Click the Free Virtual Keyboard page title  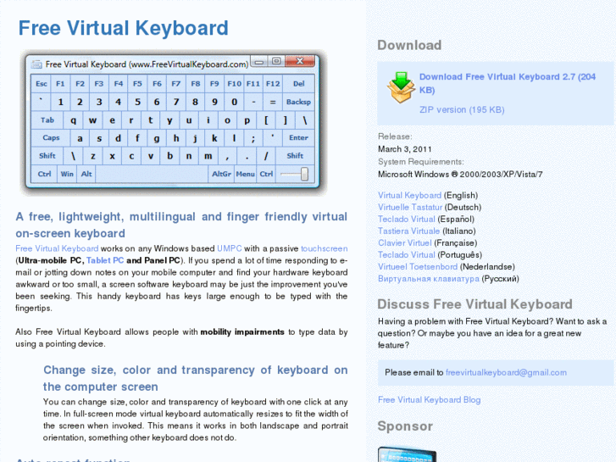click(x=124, y=28)
